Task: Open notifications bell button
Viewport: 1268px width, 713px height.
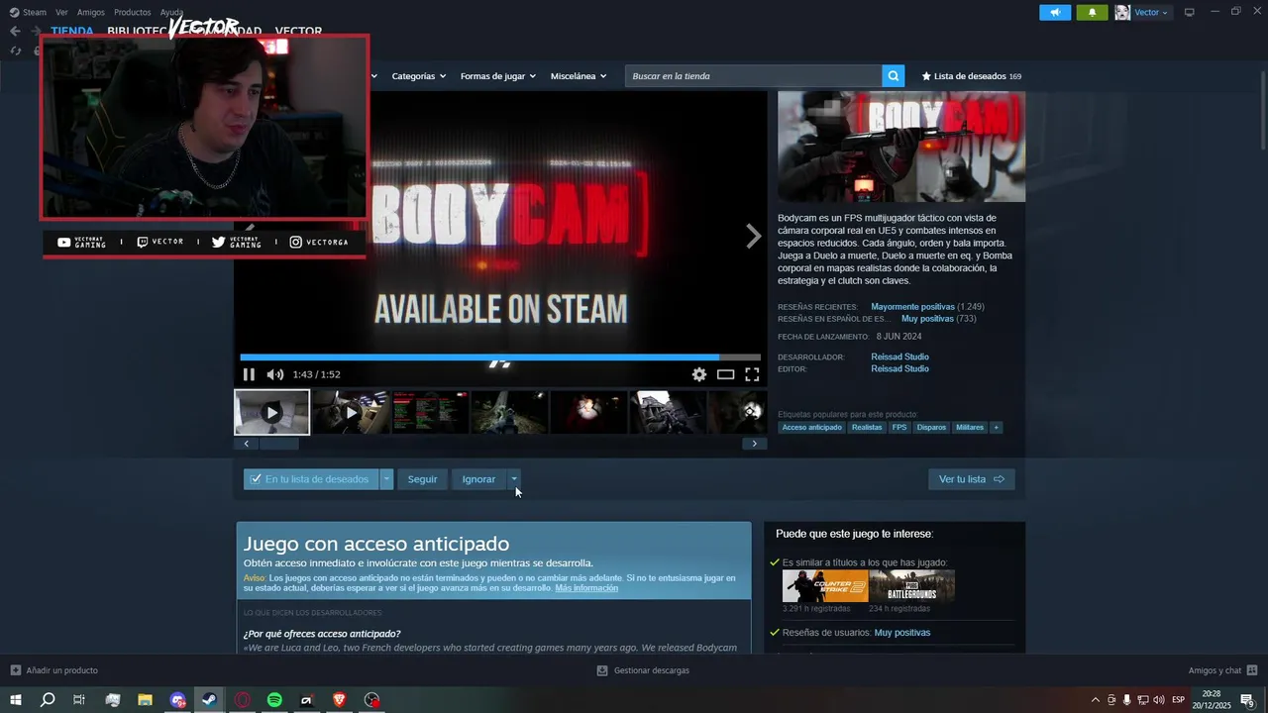Action: pos(1092,12)
